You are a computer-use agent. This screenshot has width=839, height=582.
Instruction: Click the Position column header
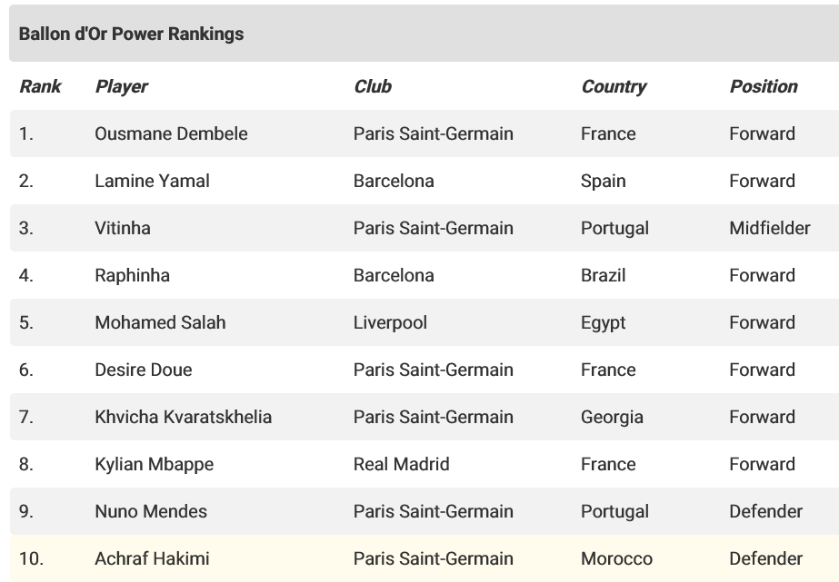pos(764,86)
